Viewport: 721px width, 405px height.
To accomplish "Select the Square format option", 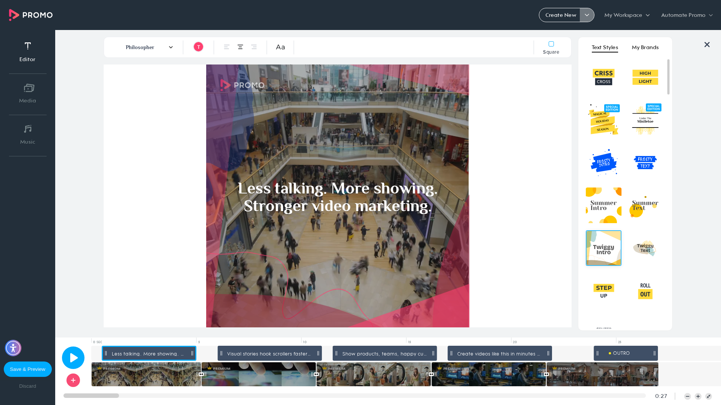I will pos(551,48).
